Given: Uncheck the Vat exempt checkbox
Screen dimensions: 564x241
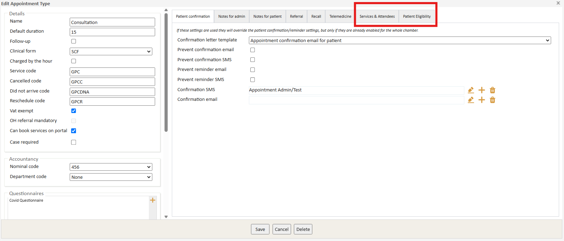Looking at the screenshot, I should coord(74,111).
